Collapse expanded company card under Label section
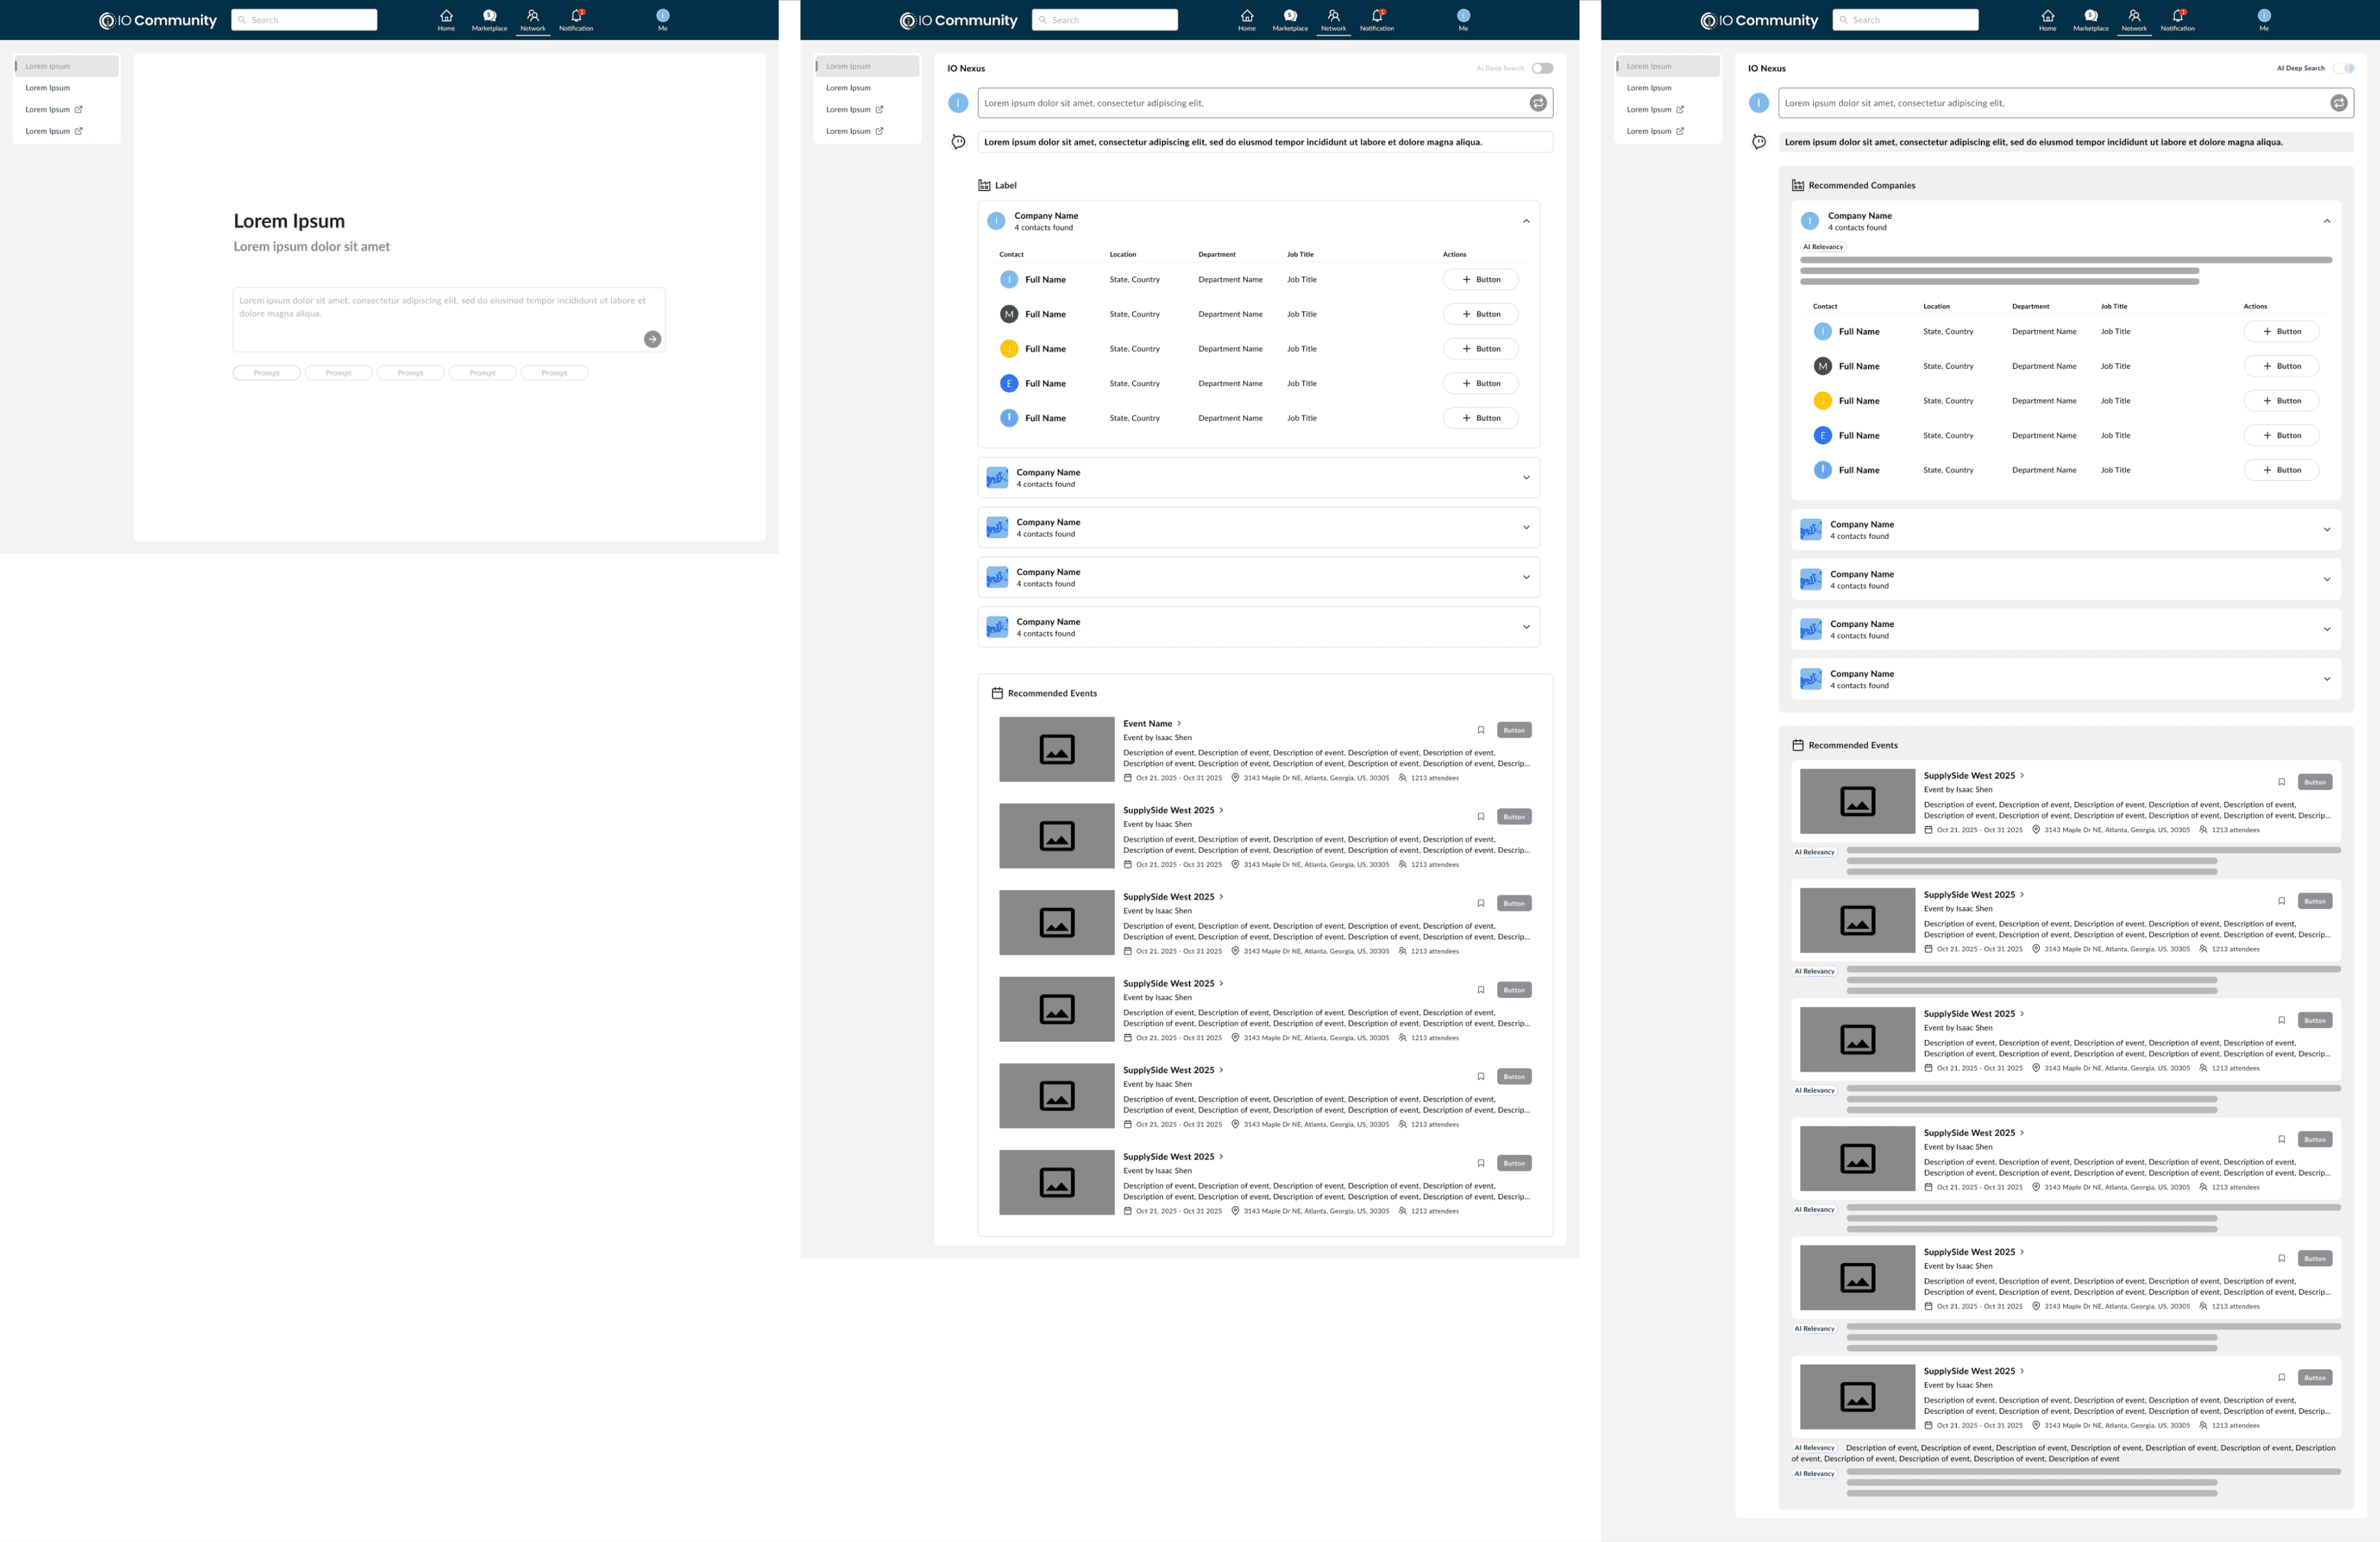The width and height of the screenshot is (2380, 1542). tap(1526, 221)
